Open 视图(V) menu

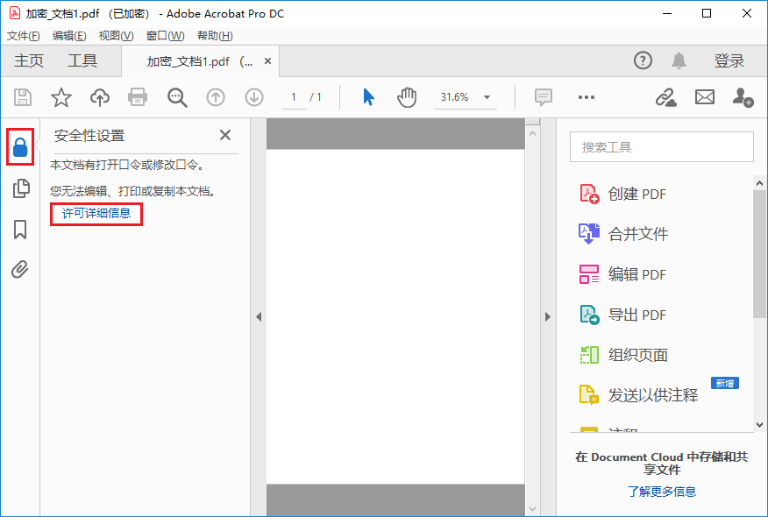click(x=116, y=36)
